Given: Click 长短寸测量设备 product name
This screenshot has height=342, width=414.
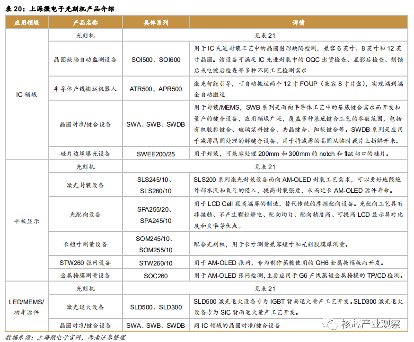Looking at the screenshot, I should click(85, 244).
